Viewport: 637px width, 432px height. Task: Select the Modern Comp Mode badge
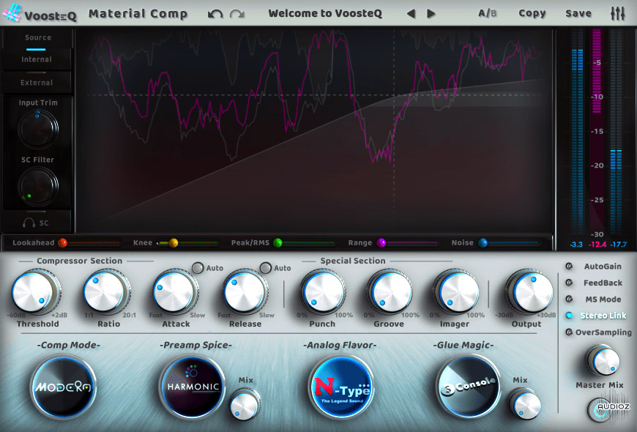pyautogui.click(x=62, y=385)
